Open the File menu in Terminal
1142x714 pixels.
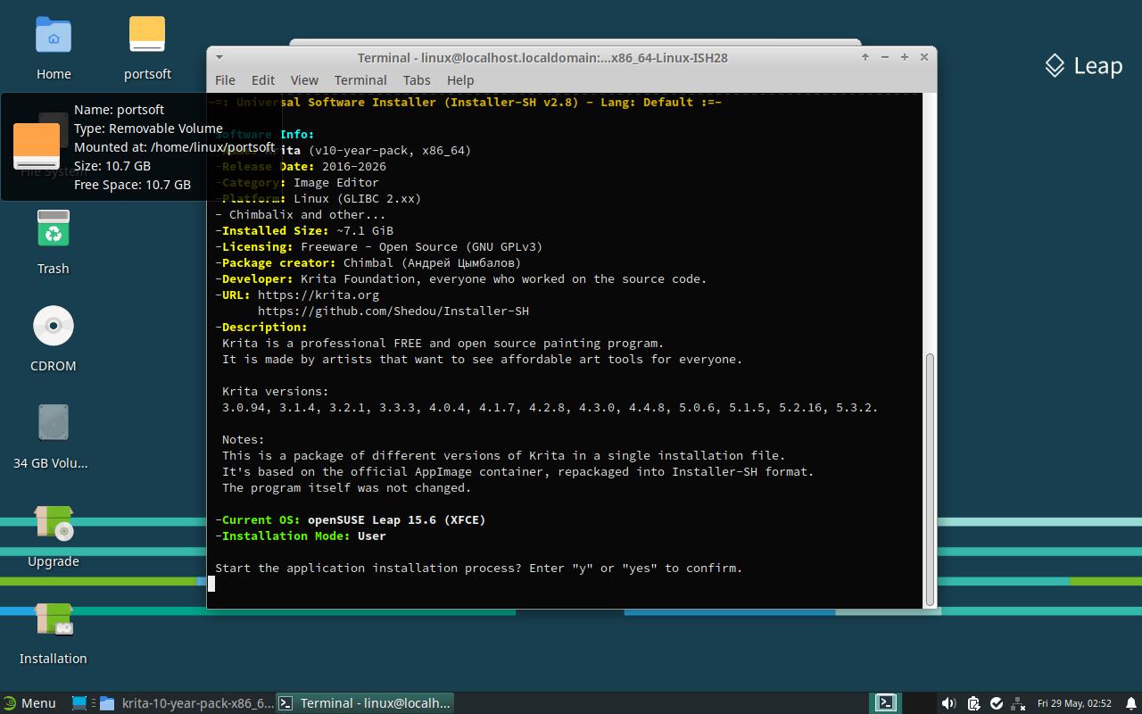click(225, 79)
